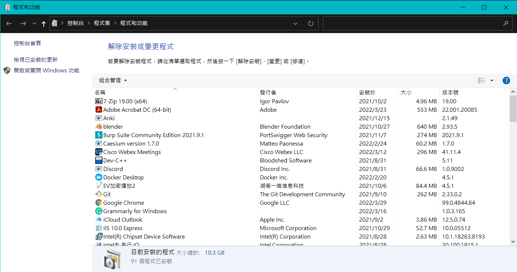This screenshot has height=272, width=517.
Task: Select Burp Suite Community Edition 2021.9.1 text
Action: coord(154,135)
